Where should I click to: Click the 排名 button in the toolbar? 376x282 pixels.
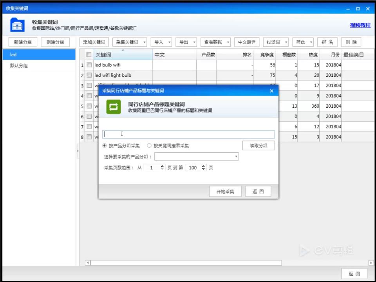click(327, 42)
